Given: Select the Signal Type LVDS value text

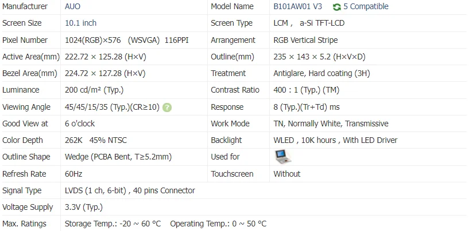Looking at the screenshot, I should coord(130,190).
